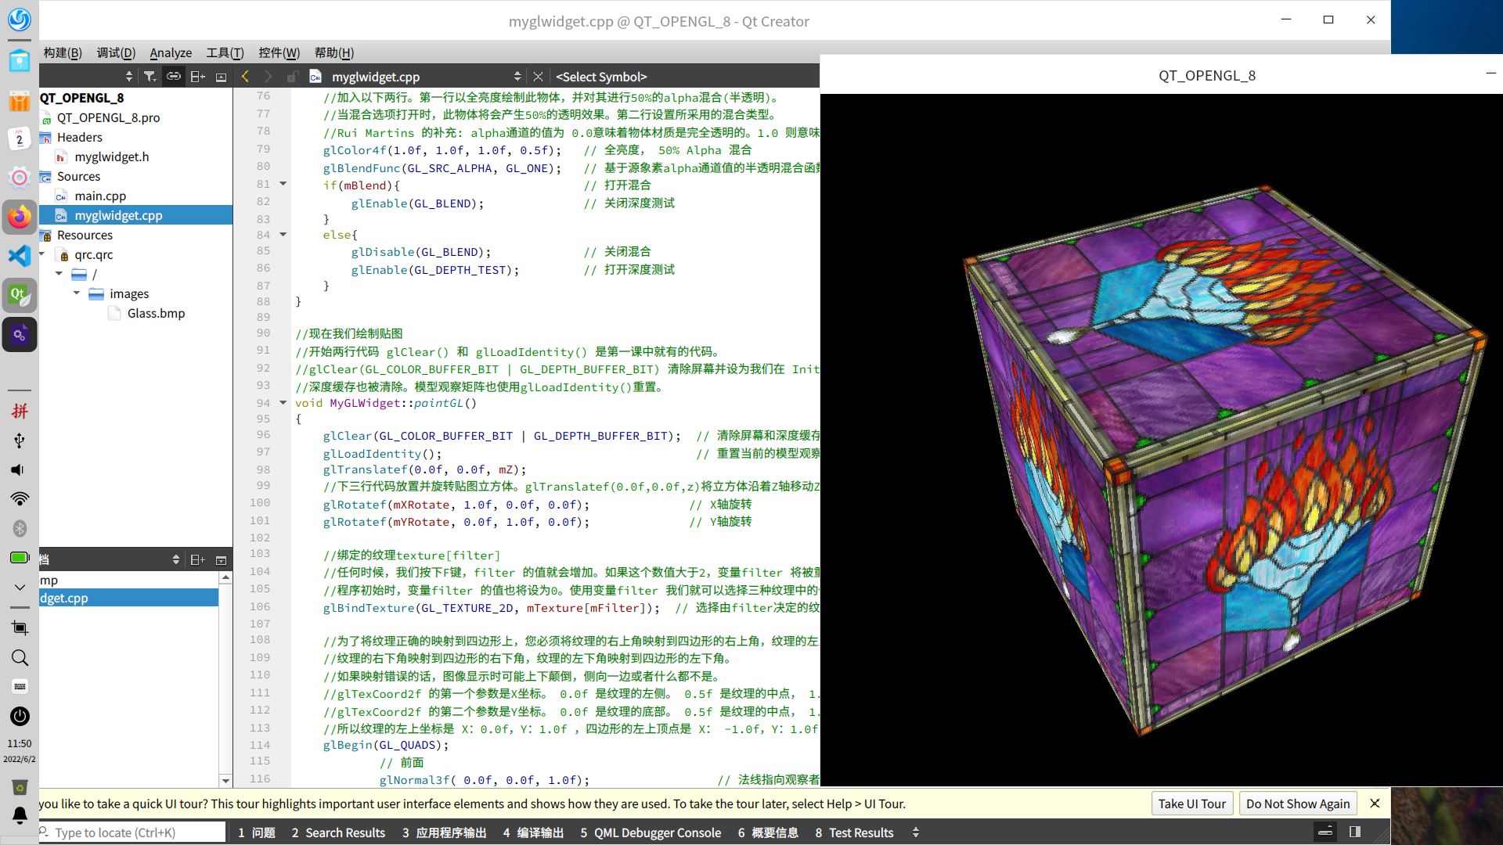The width and height of the screenshot is (1503, 845).
Task: Open the Analyze menu
Action: point(171,52)
